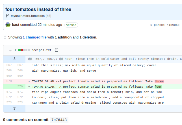
Task: Collapse the recipes.txt diff
Action: pyautogui.click(x=10, y=50)
